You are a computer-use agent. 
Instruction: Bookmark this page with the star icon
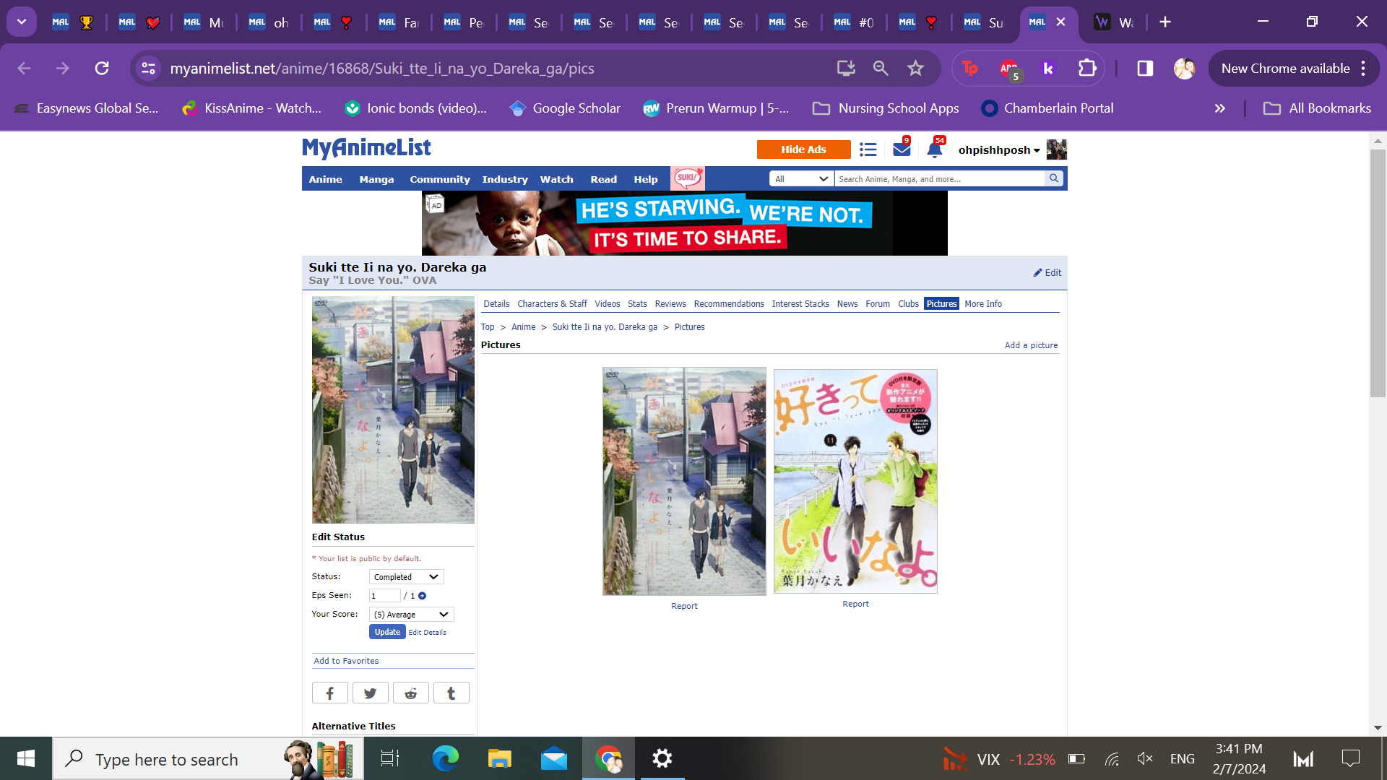pos(915,69)
